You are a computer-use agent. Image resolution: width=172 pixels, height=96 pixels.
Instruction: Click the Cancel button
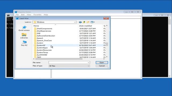tap(102, 66)
